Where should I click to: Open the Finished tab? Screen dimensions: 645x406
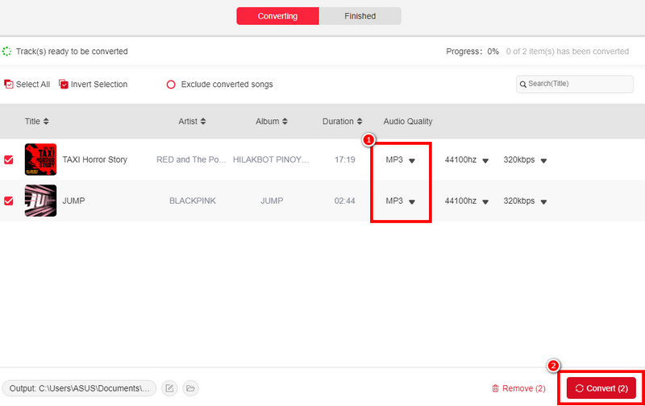pyautogui.click(x=360, y=16)
